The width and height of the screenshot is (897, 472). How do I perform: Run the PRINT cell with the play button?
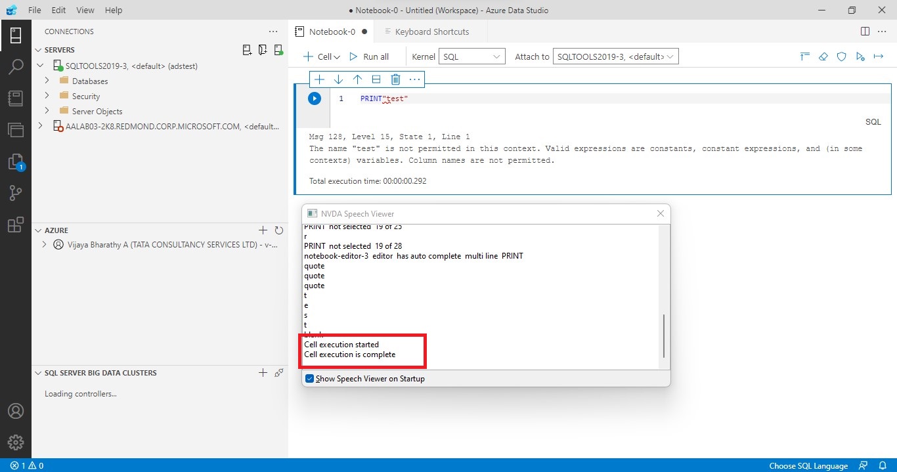pyautogui.click(x=314, y=98)
